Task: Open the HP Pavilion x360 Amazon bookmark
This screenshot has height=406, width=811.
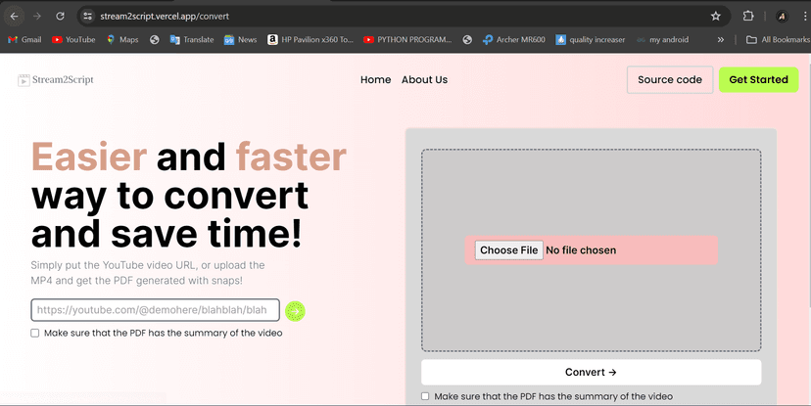Action: tap(310, 40)
